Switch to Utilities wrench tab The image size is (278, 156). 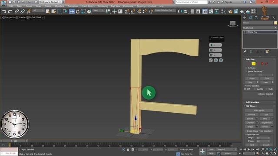(x=274, y=17)
